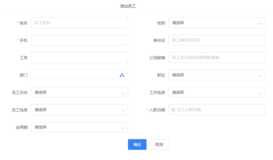Open the 工作性质 dropdown
The image size is (273, 160).
click(x=217, y=92)
